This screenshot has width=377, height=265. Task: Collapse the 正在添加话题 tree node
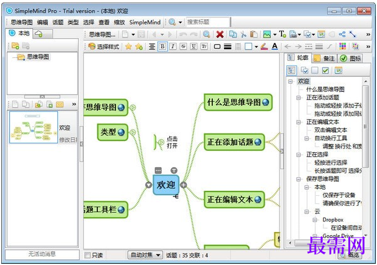298,97
